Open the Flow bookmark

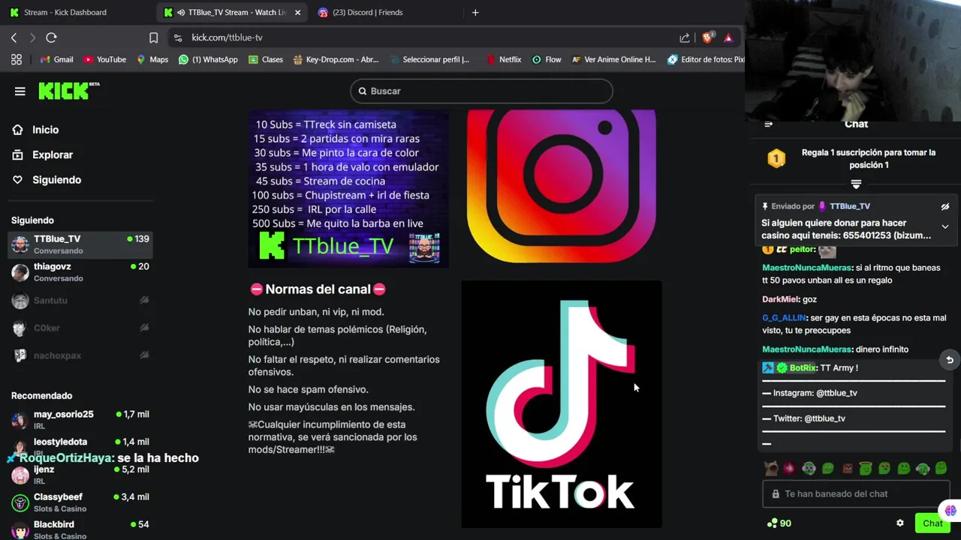tap(547, 59)
